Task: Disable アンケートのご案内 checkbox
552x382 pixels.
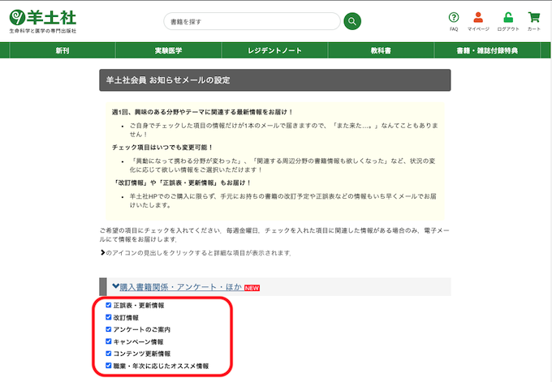Action: coord(109,330)
